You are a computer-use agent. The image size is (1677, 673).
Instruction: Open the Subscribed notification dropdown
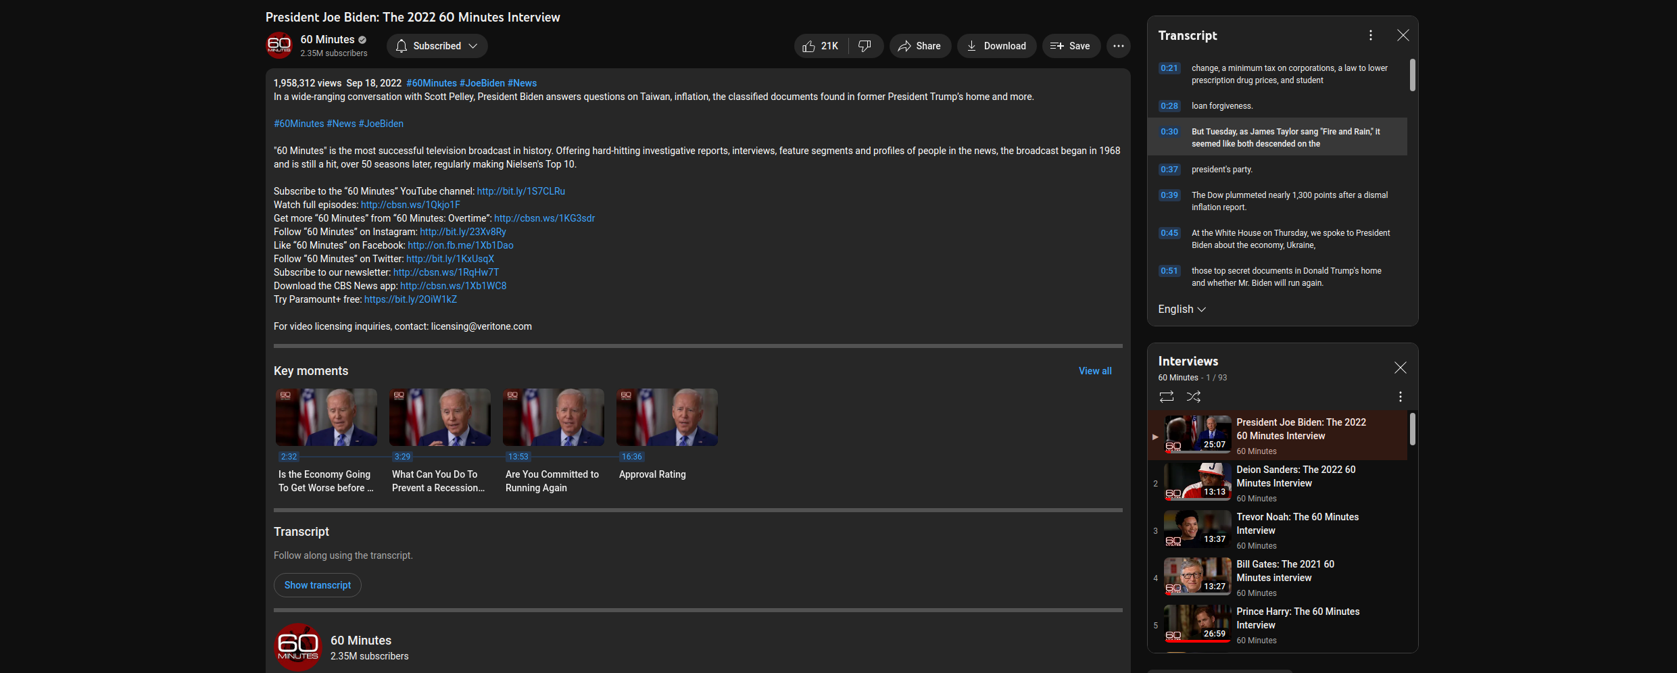(x=437, y=46)
